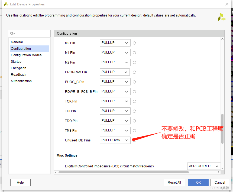
Task: Open the TDO Pin dropdown
Action: coord(115,121)
